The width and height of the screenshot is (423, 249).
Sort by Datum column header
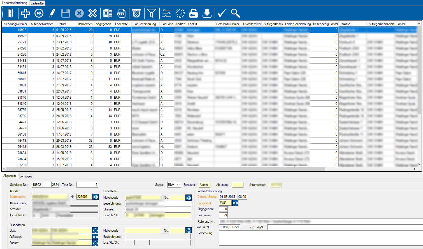66,24
